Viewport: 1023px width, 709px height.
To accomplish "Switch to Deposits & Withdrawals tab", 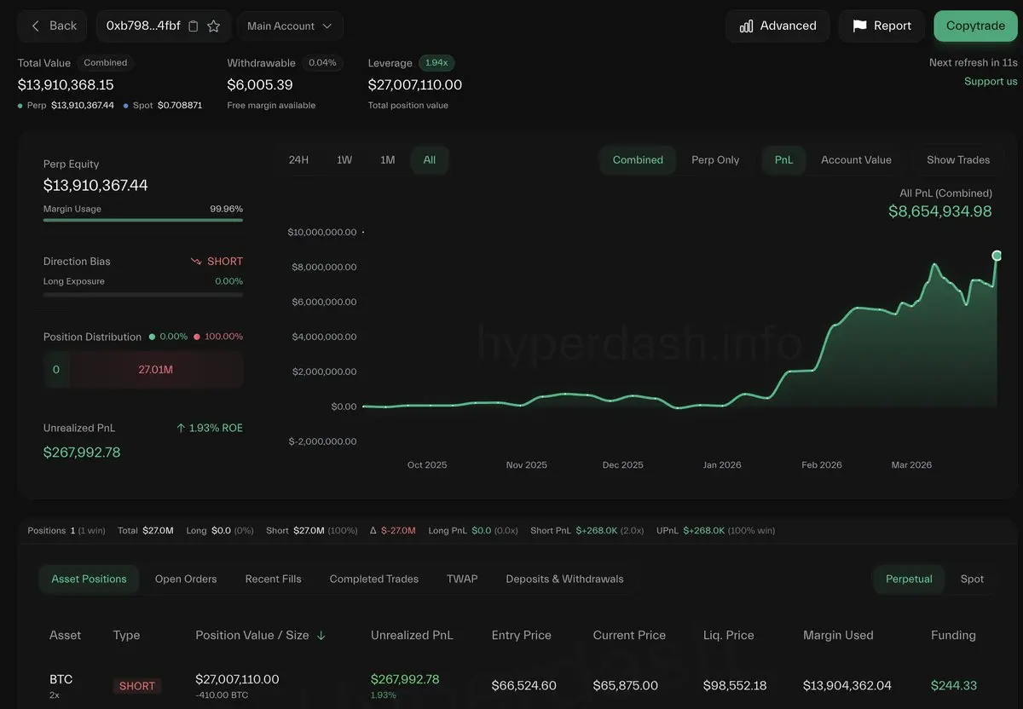I will click(564, 579).
